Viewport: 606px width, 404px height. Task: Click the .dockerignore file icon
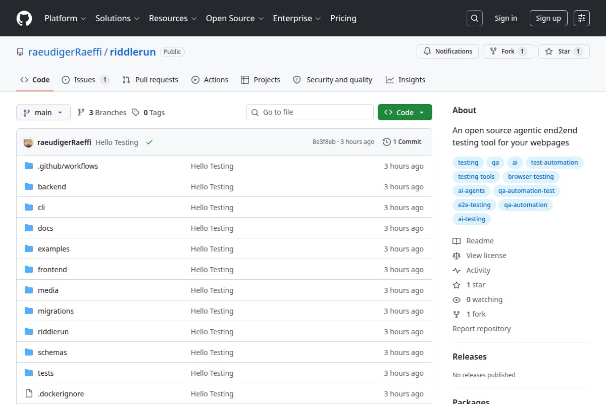click(x=29, y=394)
